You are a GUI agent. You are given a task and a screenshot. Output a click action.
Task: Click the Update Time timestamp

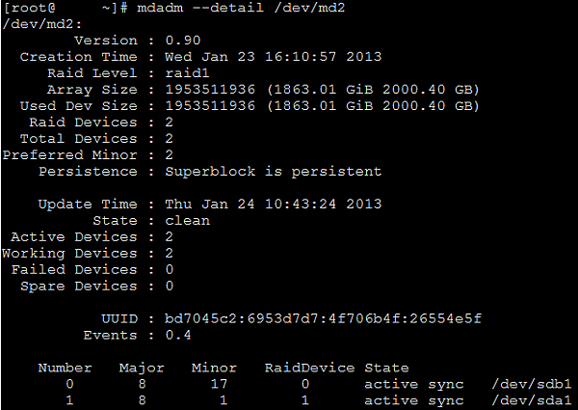click(274, 205)
